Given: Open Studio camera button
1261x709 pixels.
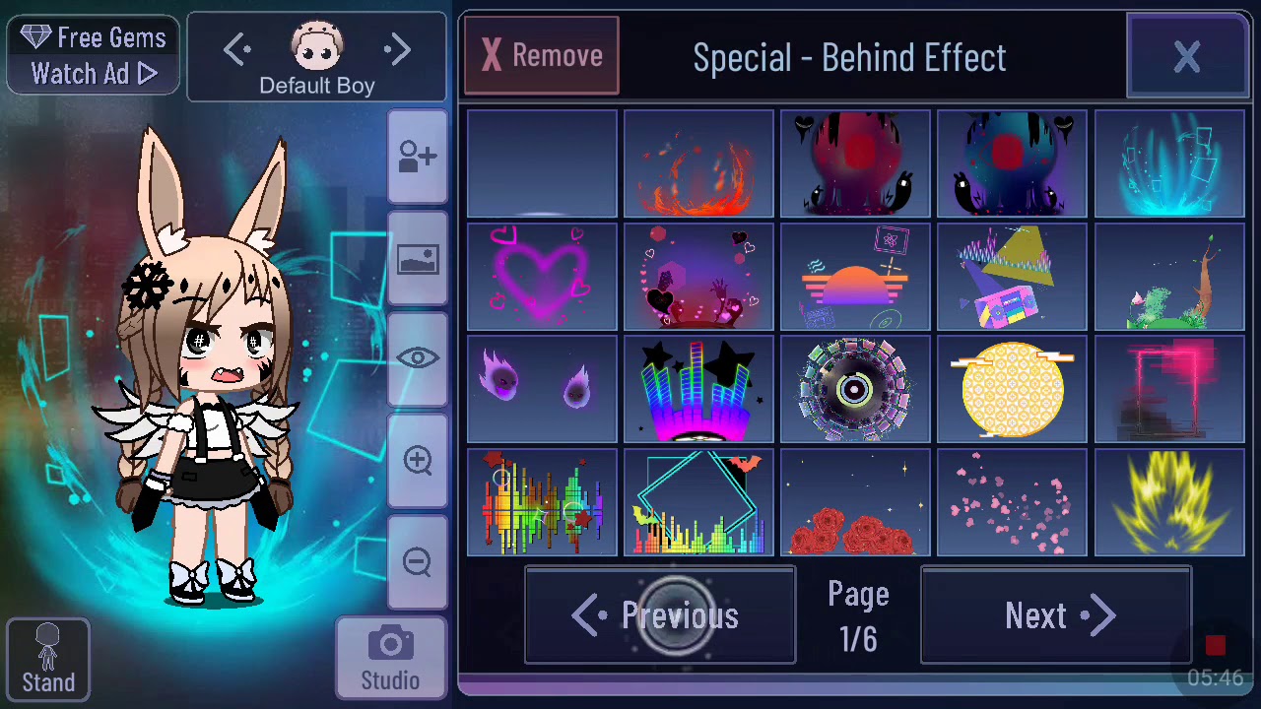Looking at the screenshot, I should pos(391,660).
